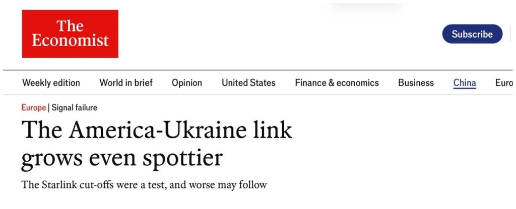516x209 pixels.
Task: Click the blurred element at top center
Action: click(366, 7)
